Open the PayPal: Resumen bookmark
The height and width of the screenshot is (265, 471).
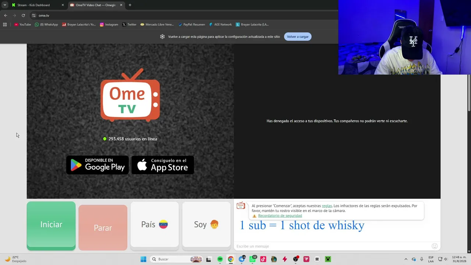(x=191, y=25)
